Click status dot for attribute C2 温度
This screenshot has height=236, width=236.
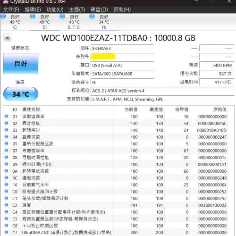click(6, 205)
